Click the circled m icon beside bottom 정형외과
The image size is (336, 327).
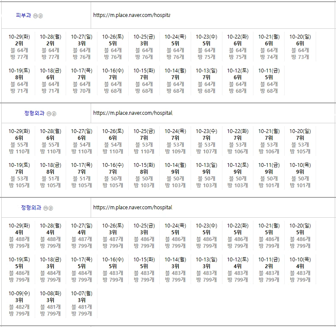(46, 208)
